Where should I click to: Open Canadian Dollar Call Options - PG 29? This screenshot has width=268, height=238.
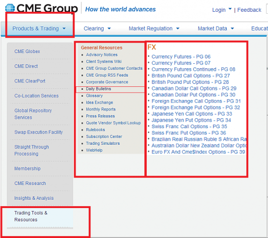coord(194,88)
